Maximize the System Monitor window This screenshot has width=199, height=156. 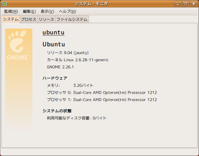tap(186, 4)
